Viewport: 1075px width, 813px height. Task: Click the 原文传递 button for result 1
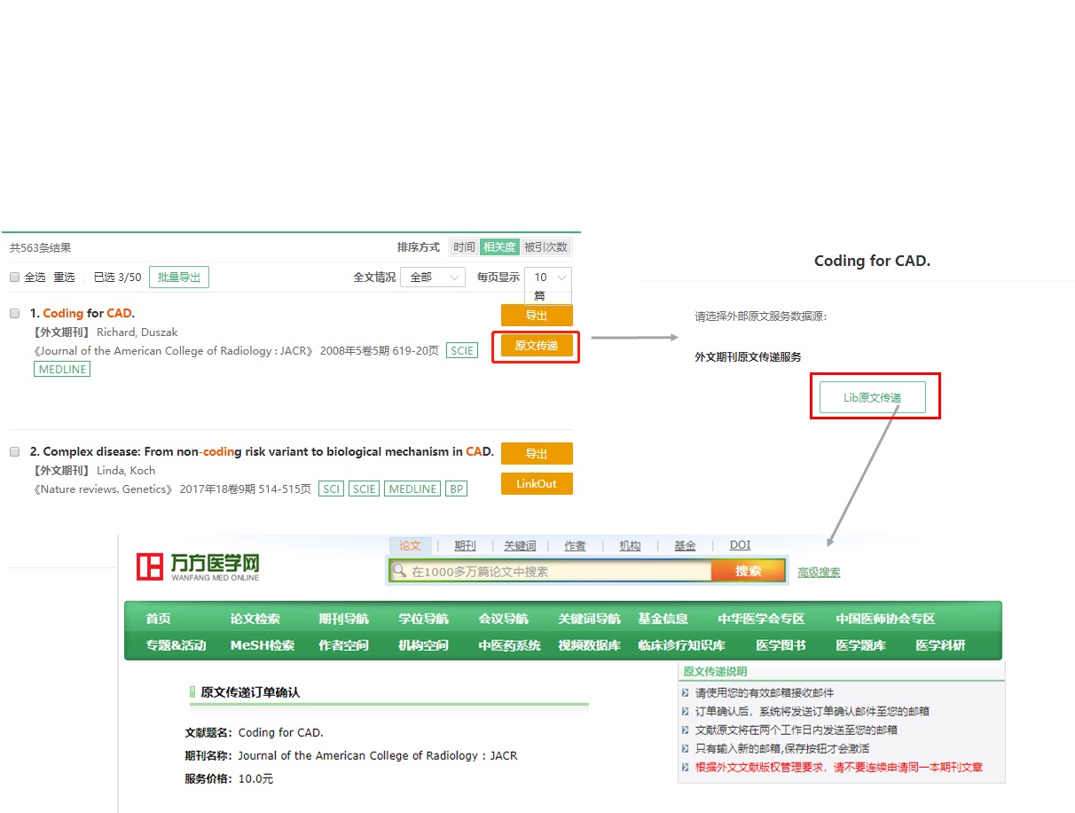pos(537,346)
